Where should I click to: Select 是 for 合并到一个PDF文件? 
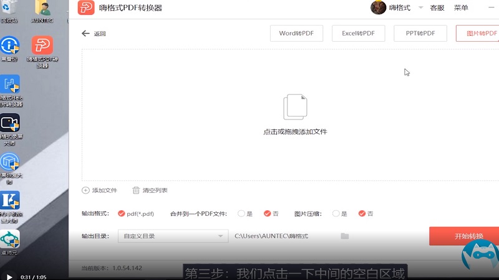click(241, 213)
